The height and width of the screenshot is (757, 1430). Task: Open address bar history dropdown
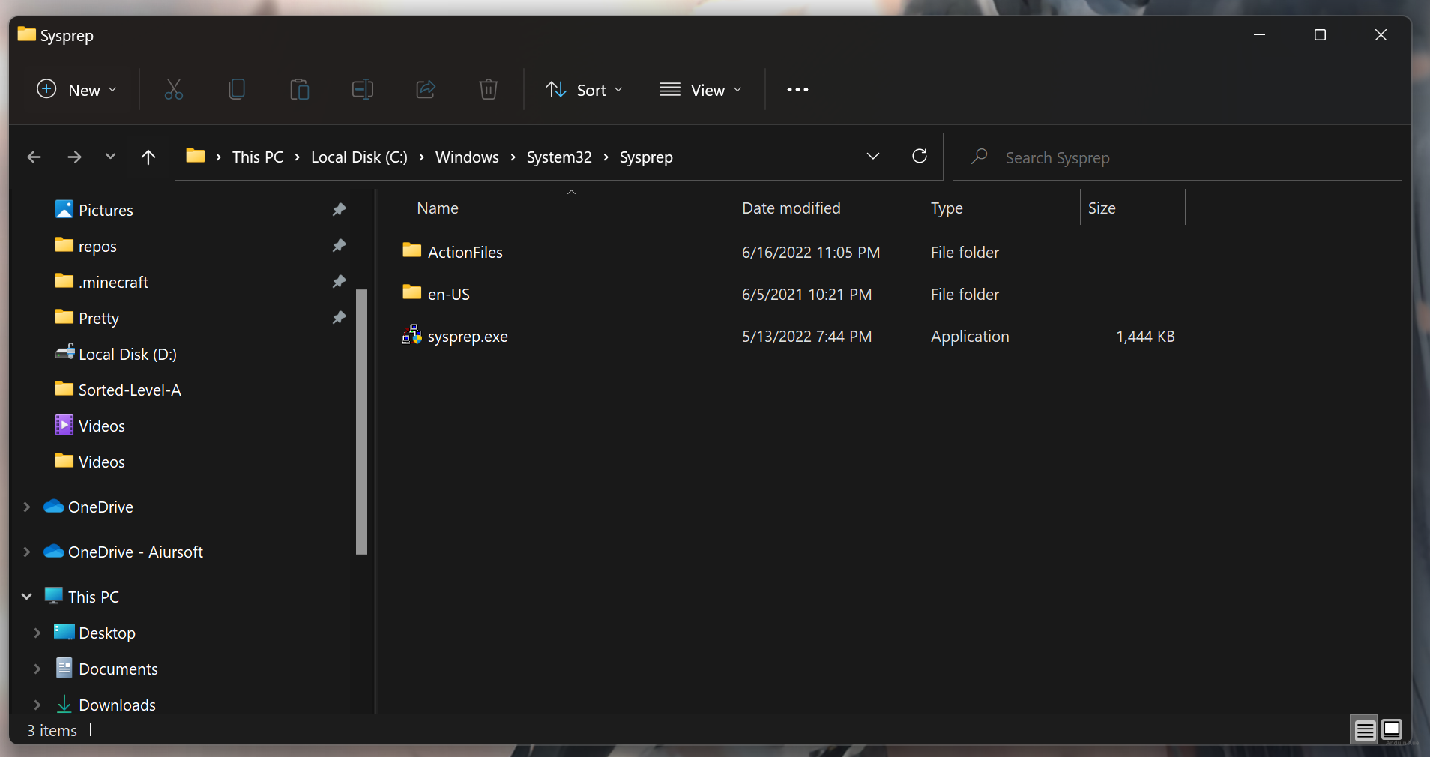[x=873, y=156]
